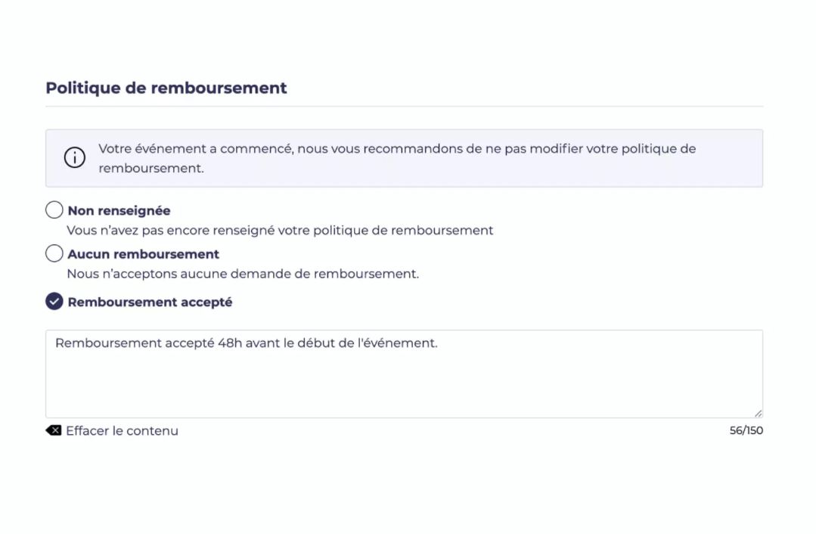Click the Non renseignée label text
The height and width of the screenshot is (534, 816).
point(119,211)
